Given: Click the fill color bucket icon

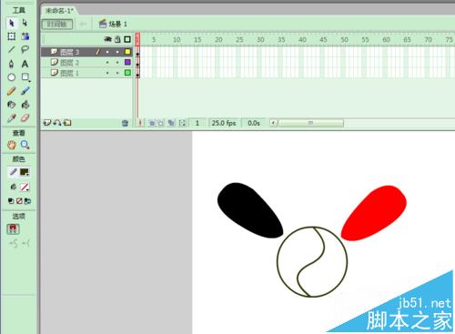Looking at the screenshot, I should coord(13,187).
